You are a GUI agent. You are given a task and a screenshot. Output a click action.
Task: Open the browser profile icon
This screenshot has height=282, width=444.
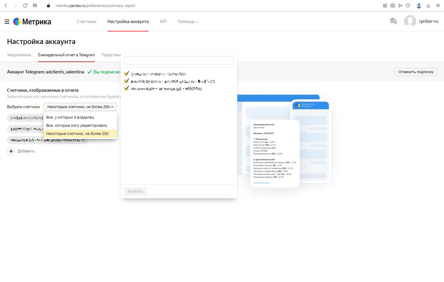pos(419,6)
